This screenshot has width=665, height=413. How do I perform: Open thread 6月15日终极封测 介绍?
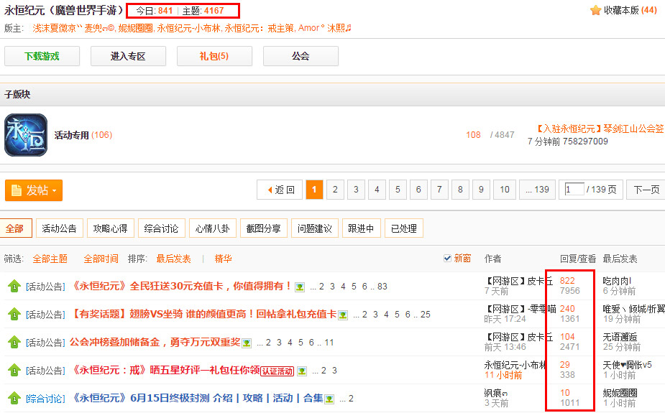click(197, 398)
